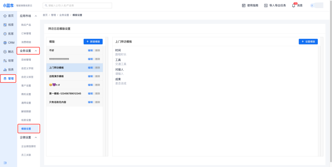Open the 报表 reports chart icon
Viewport: 332px width, 167px height.
[5, 69]
